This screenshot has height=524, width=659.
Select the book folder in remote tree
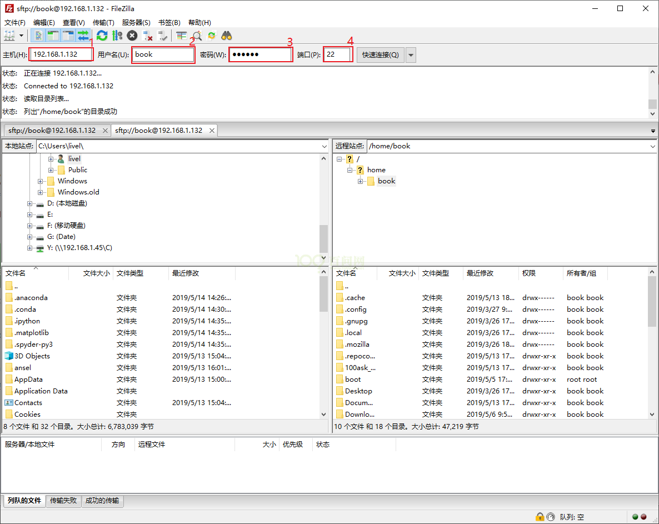(386, 181)
